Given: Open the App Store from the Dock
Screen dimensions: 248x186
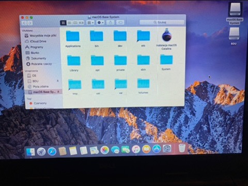Looking at the screenshot, I should point(157,149).
